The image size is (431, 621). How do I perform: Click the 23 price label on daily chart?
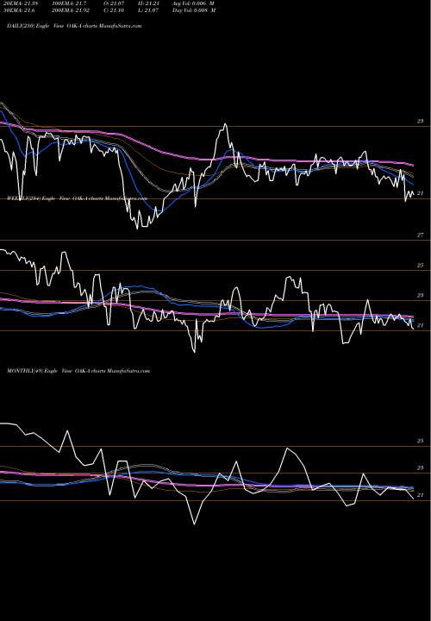coord(421,122)
